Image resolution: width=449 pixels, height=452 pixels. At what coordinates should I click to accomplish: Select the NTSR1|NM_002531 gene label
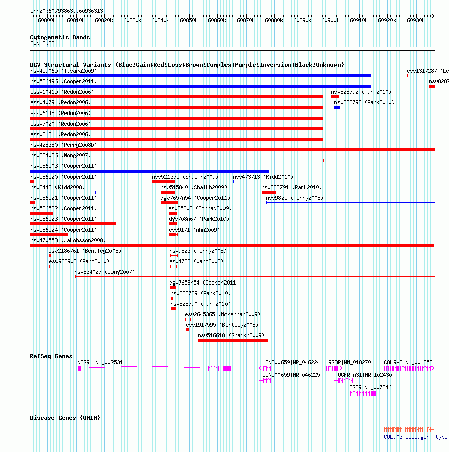100,362
